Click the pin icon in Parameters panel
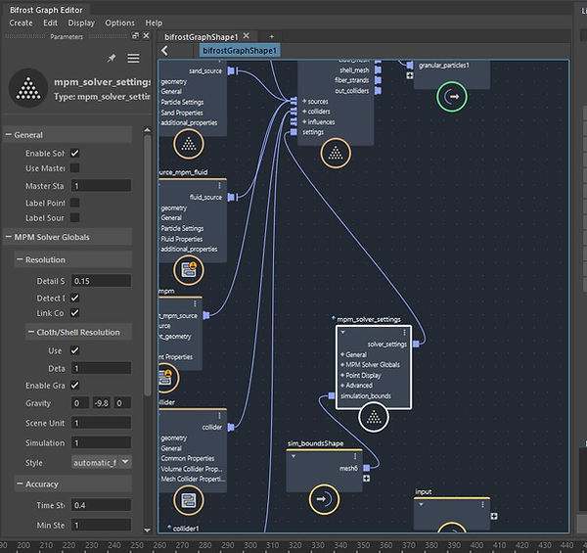The height and width of the screenshot is (553, 587). [x=112, y=58]
